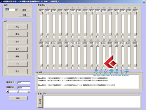Click the 添加 add button
Image resolution: width=146 pixels, height=110 pixels.
click(x=18, y=34)
